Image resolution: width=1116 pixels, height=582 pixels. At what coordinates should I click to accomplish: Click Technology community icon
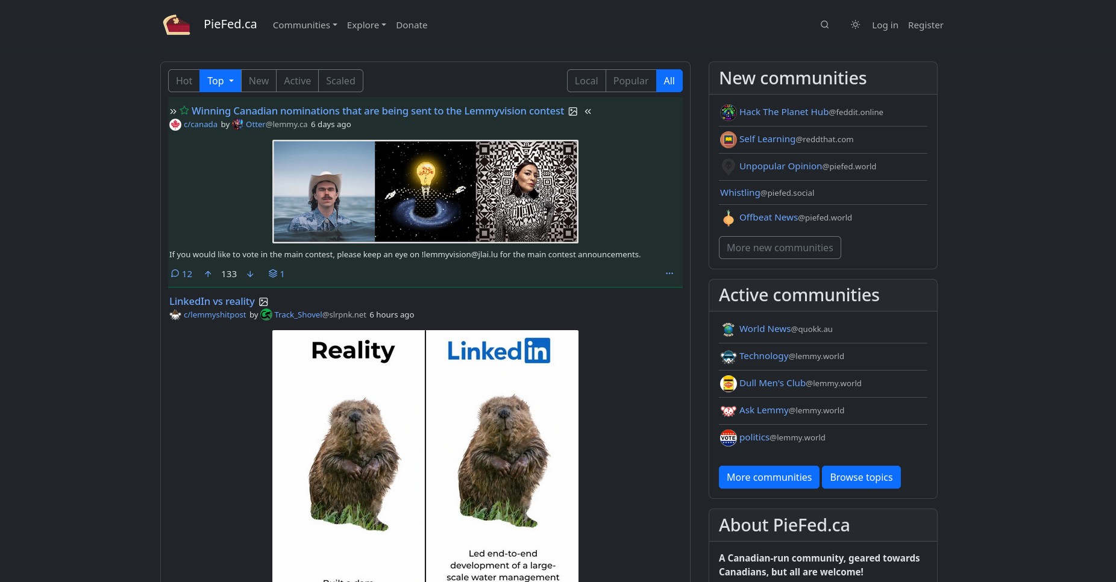[729, 357]
